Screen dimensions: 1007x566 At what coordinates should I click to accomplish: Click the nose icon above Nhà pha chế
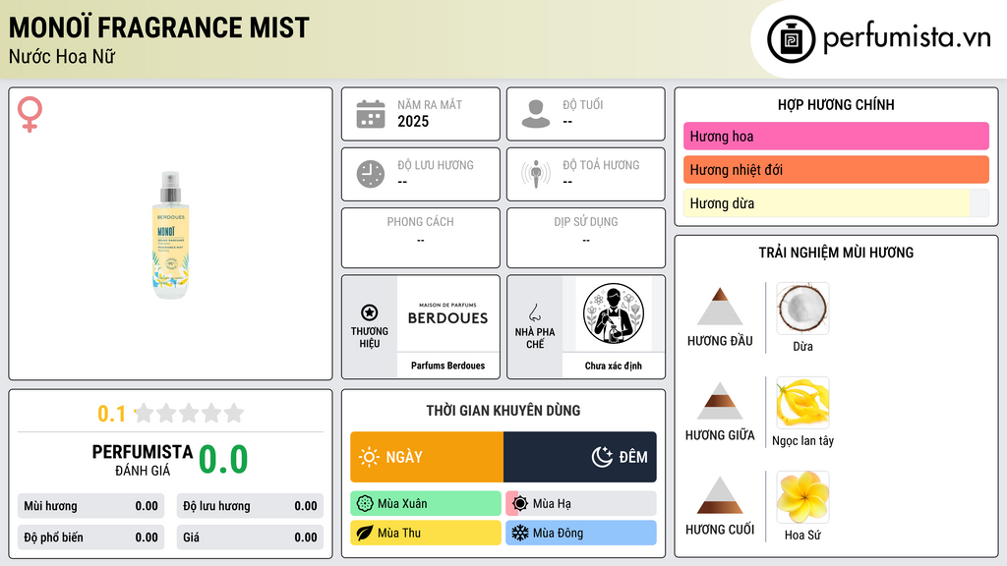pyautogui.click(x=534, y=312)
